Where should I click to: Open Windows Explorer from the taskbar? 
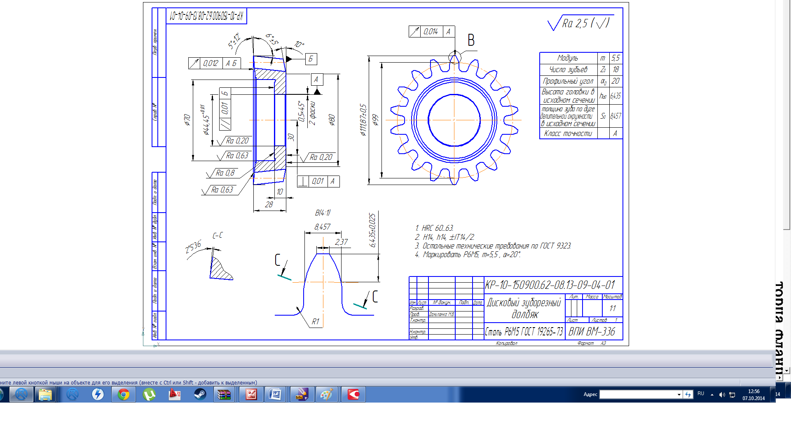(x=45, y=395)
